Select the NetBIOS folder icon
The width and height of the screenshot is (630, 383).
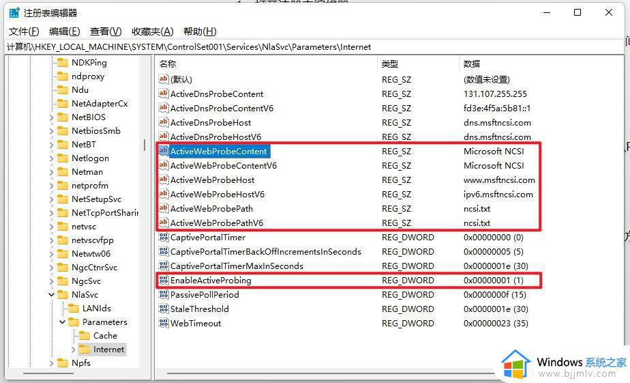[x=63, y=117]
